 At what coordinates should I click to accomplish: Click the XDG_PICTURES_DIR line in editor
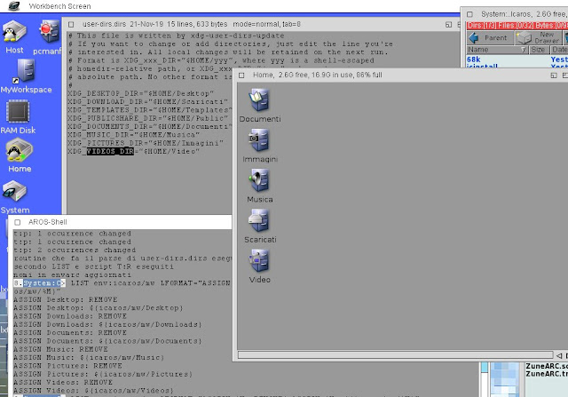(146, 143)
